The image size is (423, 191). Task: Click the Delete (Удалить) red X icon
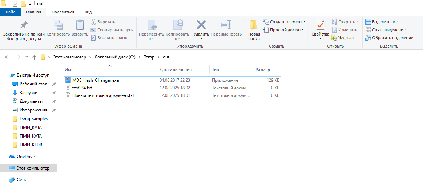click(201, 25)
